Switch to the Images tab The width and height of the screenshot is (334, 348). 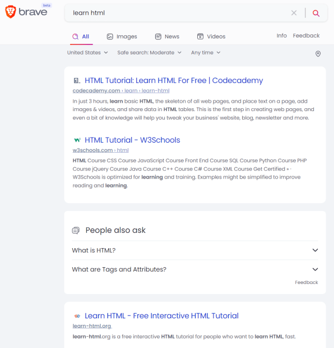pyautogui.click(x=122, y=36)
